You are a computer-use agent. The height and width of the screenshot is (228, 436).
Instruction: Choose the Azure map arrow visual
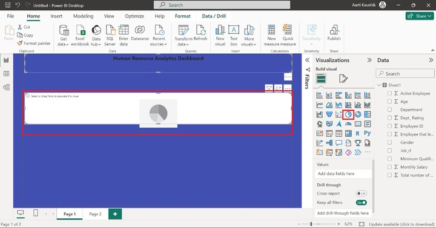339,124
